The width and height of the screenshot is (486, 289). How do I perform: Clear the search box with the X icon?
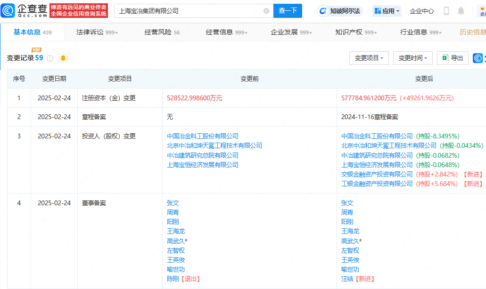[x=266, y=11]
